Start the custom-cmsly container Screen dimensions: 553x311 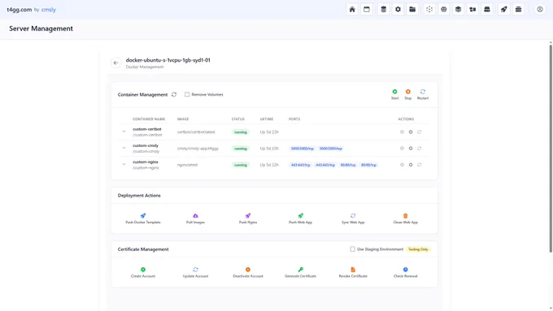coord(402,149)
